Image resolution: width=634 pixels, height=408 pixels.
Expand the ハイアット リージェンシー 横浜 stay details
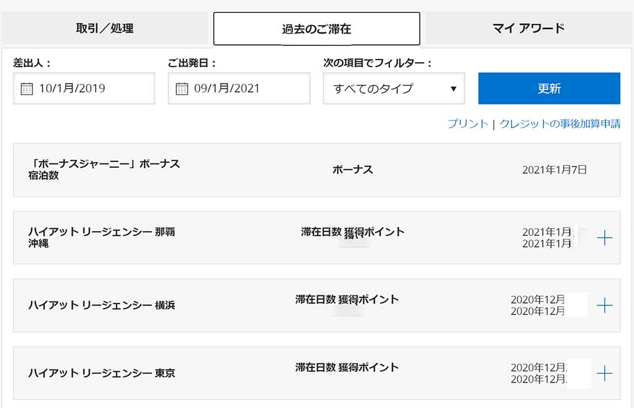click(605, 305)
